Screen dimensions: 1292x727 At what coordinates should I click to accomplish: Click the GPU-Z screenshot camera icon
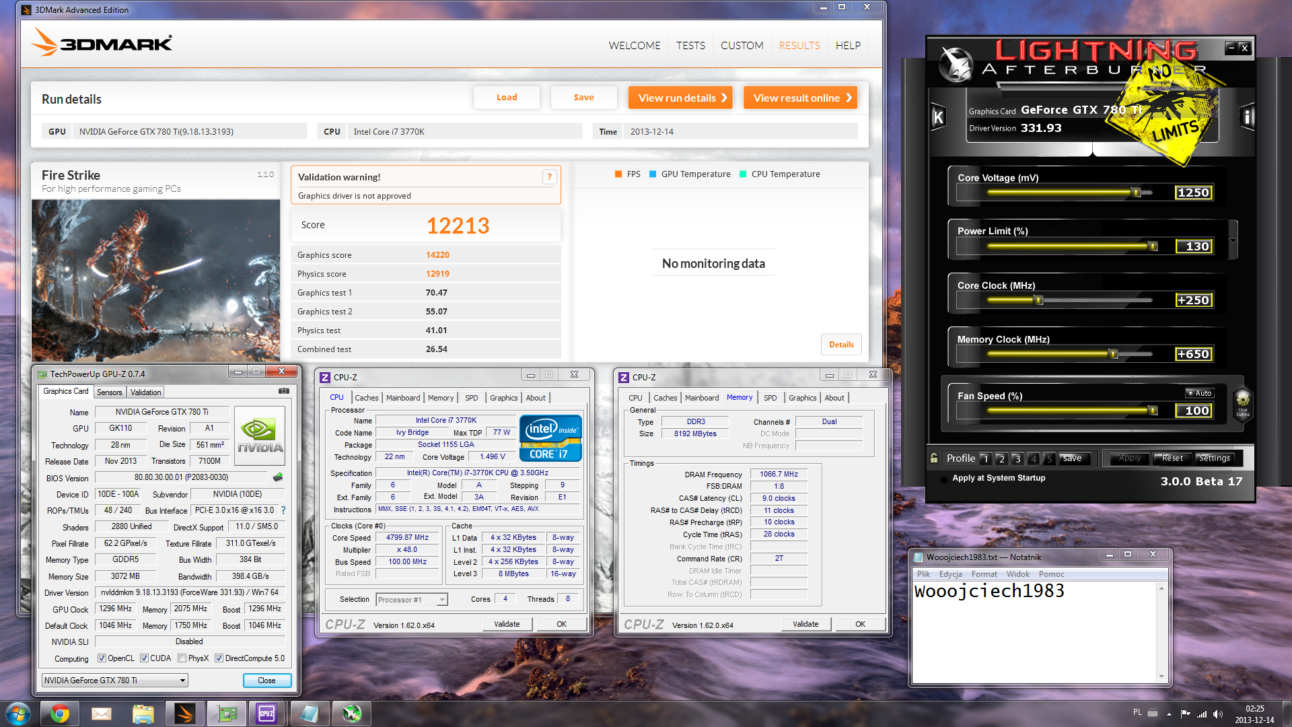pyautogui.click(x=284, y=390)
